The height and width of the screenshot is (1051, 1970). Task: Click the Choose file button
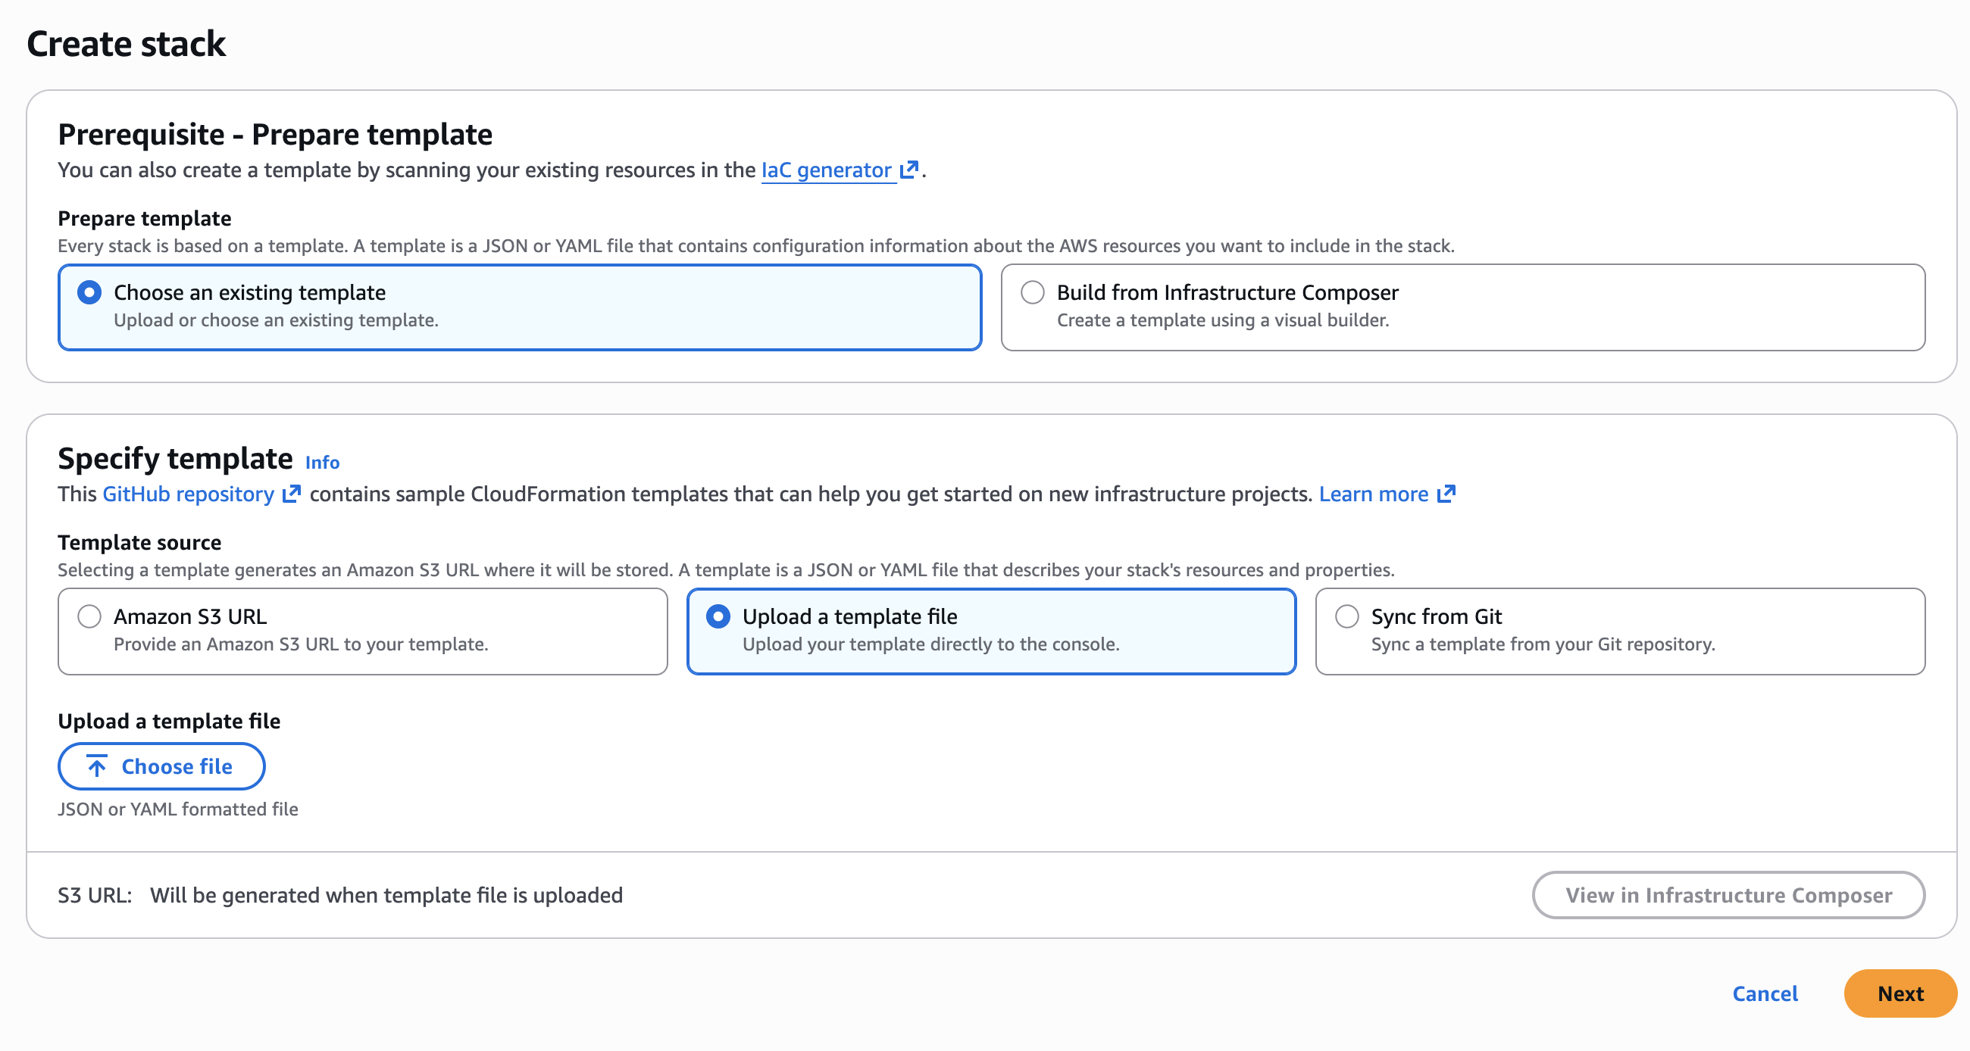coord(161,766)
